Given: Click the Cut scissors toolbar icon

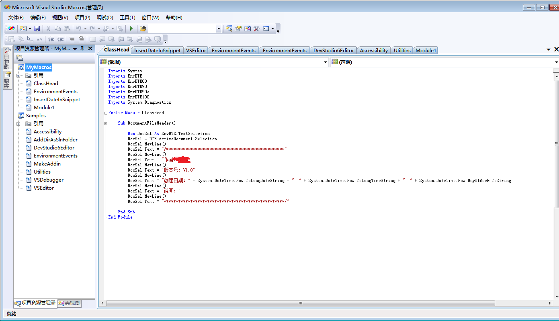Looking at the screenshot, I should pos(48,29).
